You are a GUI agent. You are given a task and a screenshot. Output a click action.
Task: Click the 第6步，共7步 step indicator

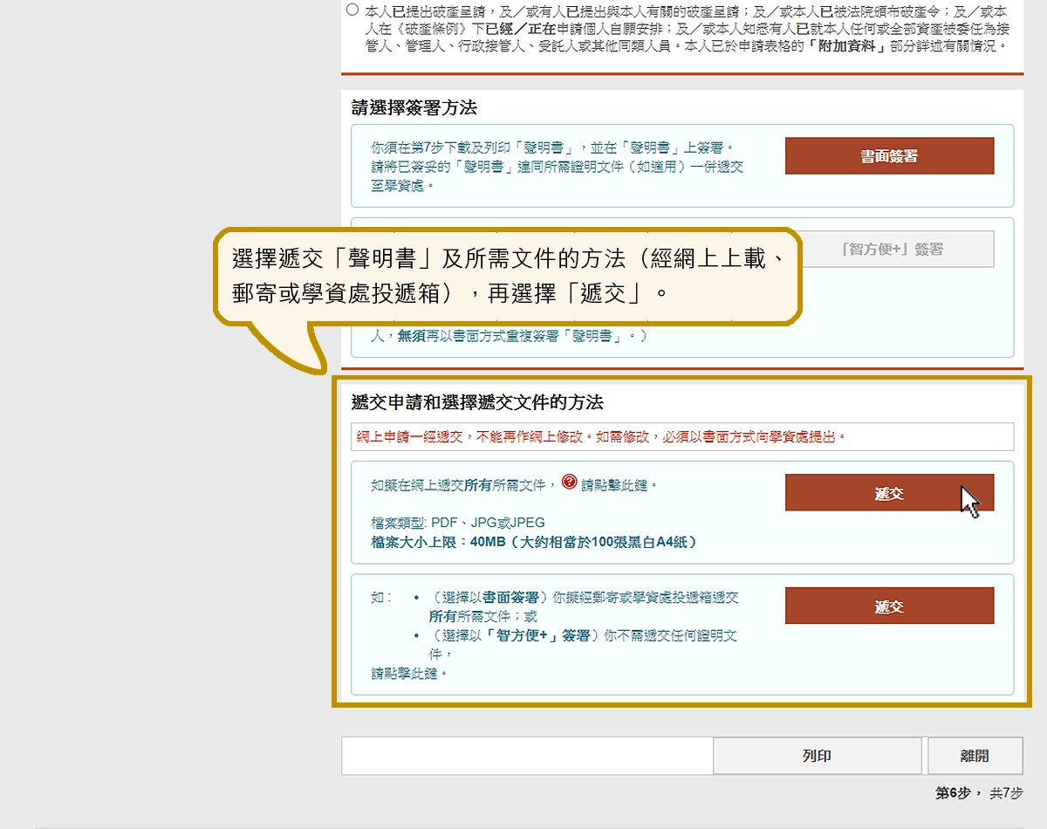pos(979,793)
